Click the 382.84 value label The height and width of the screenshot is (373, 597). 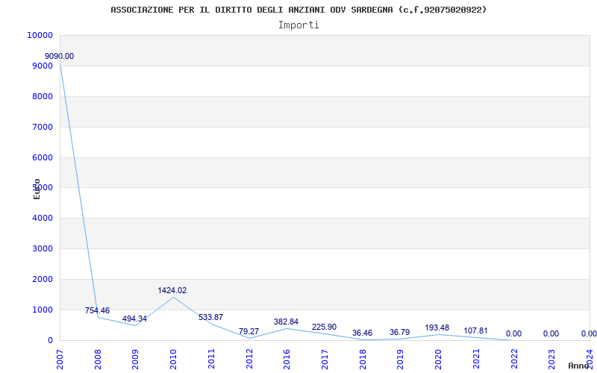[286, 322]
